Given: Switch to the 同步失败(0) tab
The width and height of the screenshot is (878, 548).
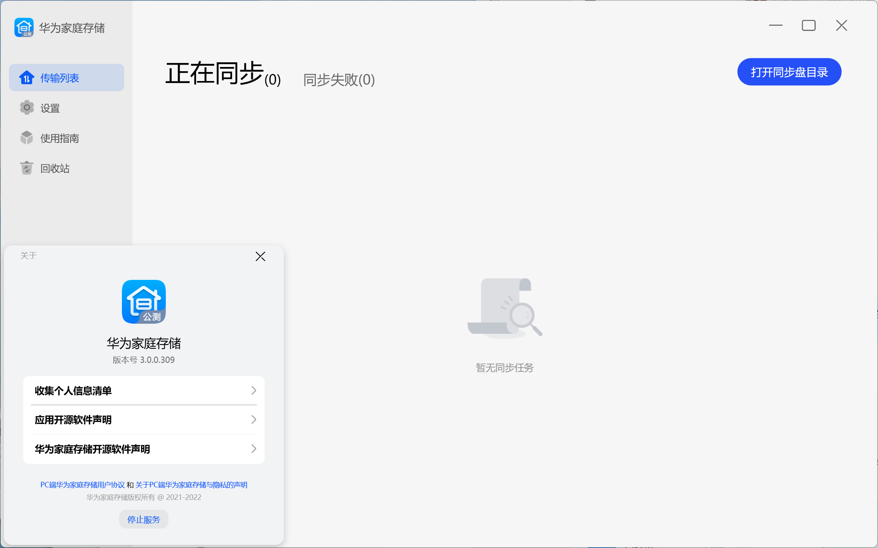Looking at the screenshot, I should pyautogui.click(x=339, y=80).
